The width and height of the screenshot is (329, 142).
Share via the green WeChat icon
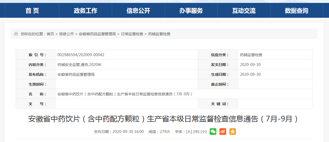[x=213, y=131]
